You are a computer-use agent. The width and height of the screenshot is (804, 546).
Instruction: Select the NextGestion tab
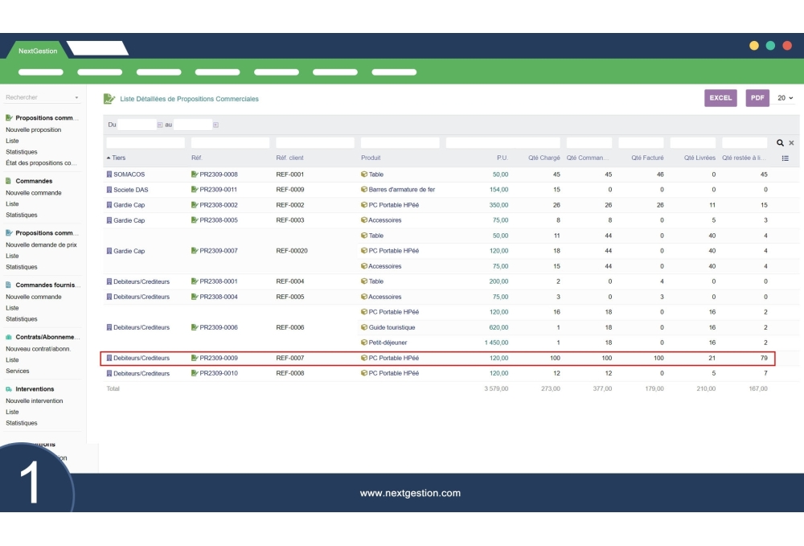[x=38, y=51]
